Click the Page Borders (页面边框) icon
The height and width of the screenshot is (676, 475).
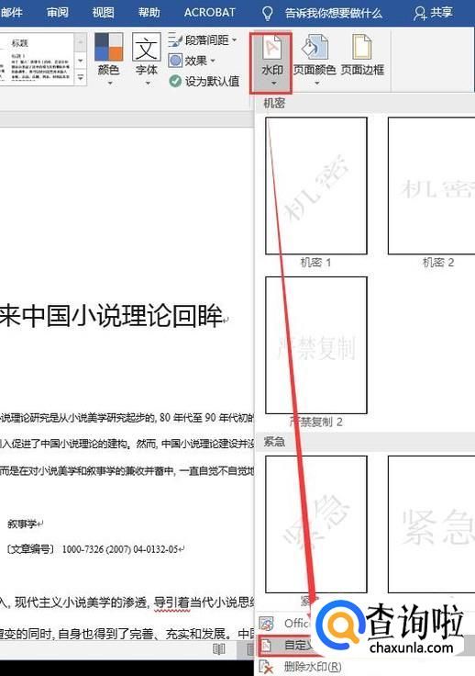[x=362, y=47]
